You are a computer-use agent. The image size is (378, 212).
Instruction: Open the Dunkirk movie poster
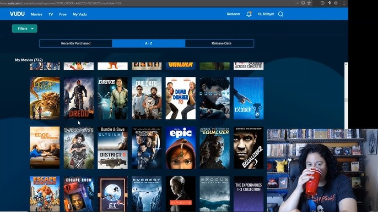pyautogui.click(x=214, y=98)
